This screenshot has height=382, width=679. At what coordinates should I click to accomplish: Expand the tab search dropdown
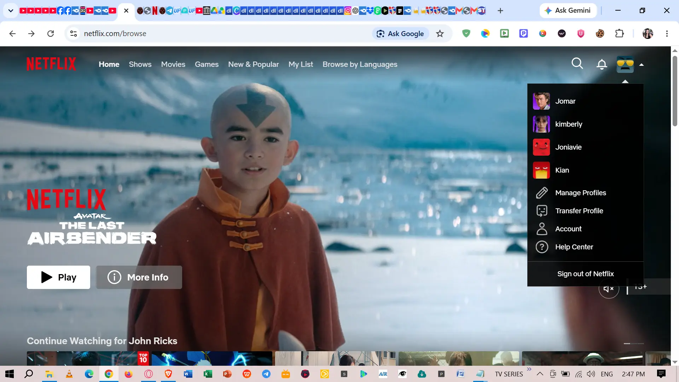point(11,11)
